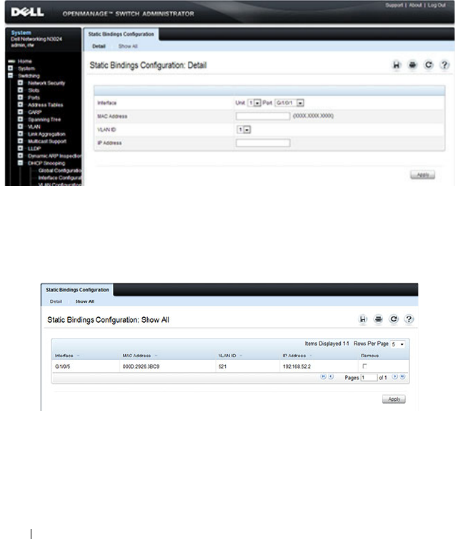Open the VLAN ID dropdown

pyautogui.click(x=244, y=130)
